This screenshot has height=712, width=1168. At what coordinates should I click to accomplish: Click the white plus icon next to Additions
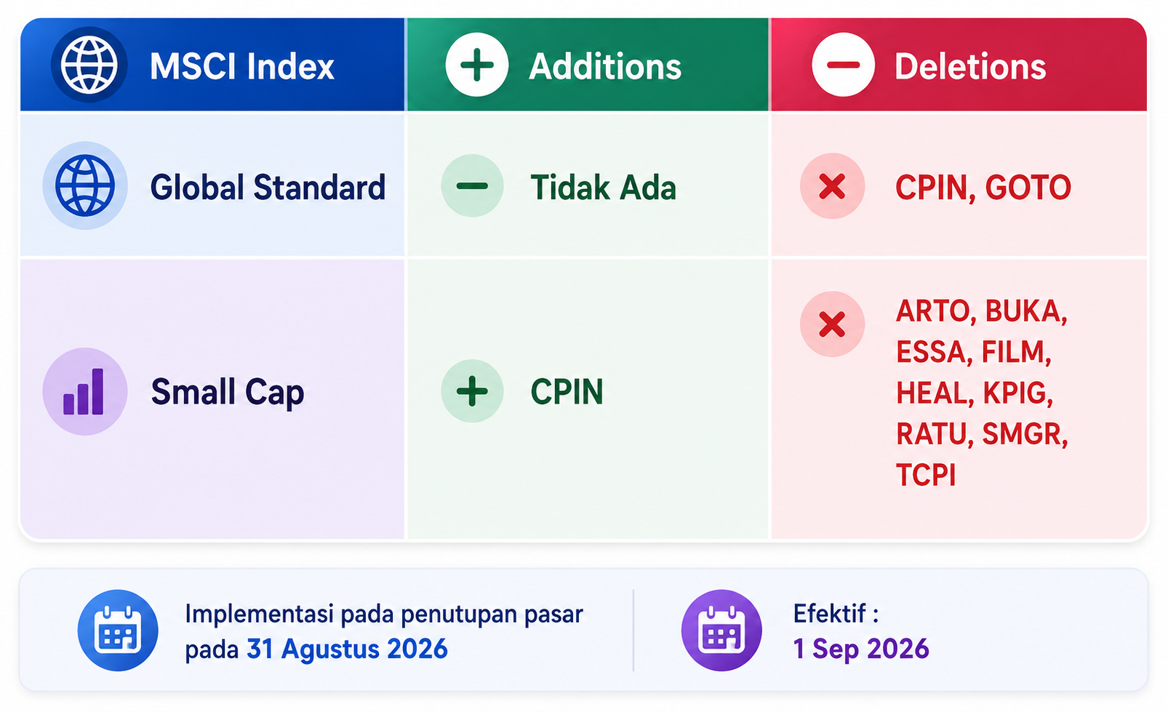coord(477,65)
